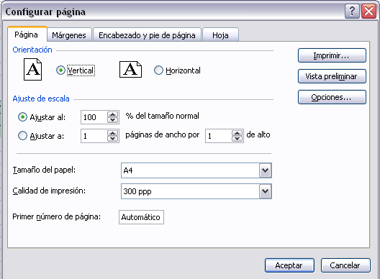The image size is (380, 279).
Task: Stay on the Página tab
Action: point(27,35)
